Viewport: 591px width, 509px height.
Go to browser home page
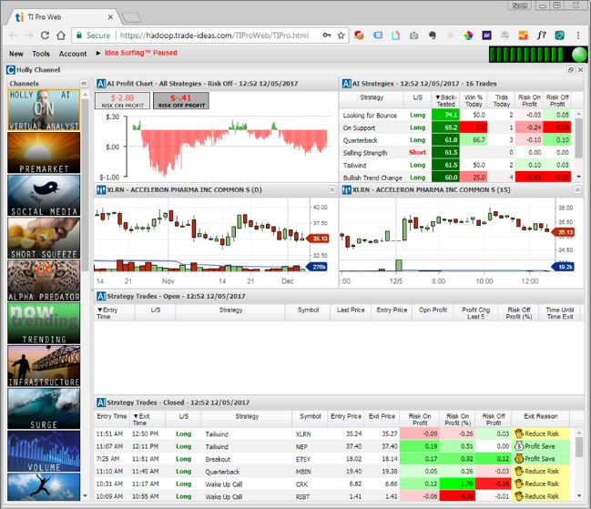pyautogui.click(x=61, y=36)
